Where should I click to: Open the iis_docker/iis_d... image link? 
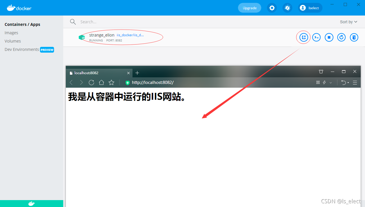[130, 35]
